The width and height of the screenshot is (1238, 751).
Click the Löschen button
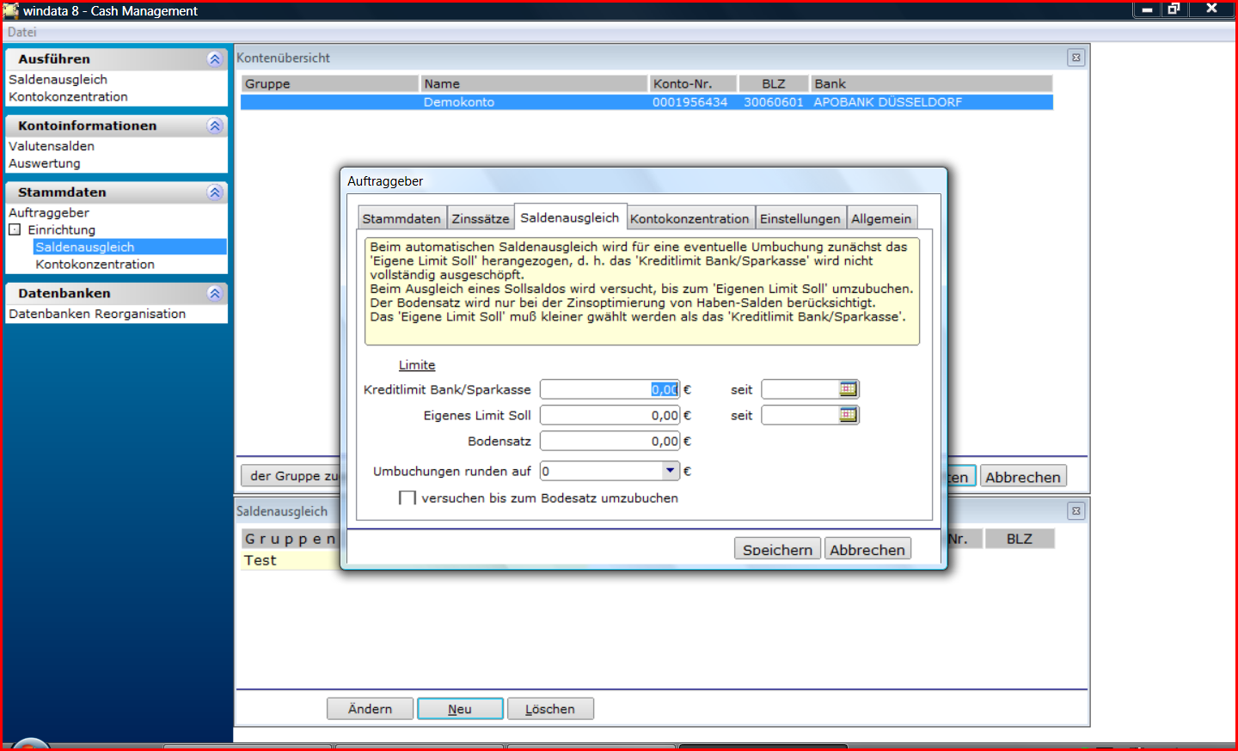(x=550, y=709)
